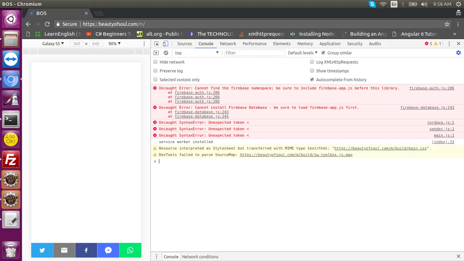Switch to the Network tab
The image size is (464, 261).
click(x=228, y=44)
